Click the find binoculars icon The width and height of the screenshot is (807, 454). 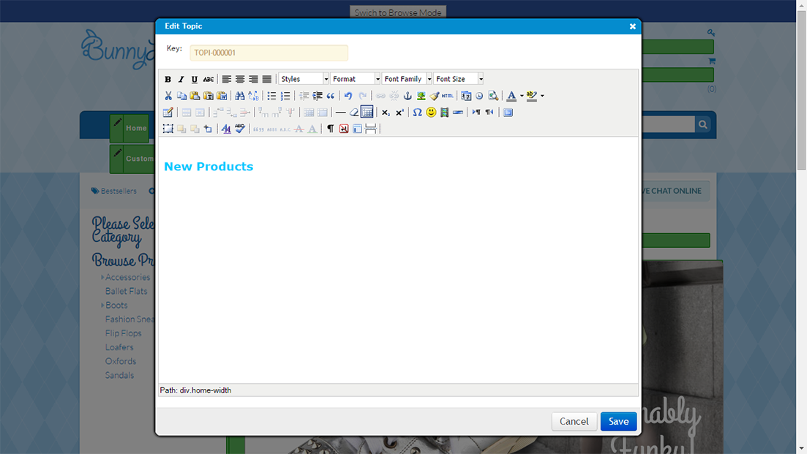[x=240, y=96]
